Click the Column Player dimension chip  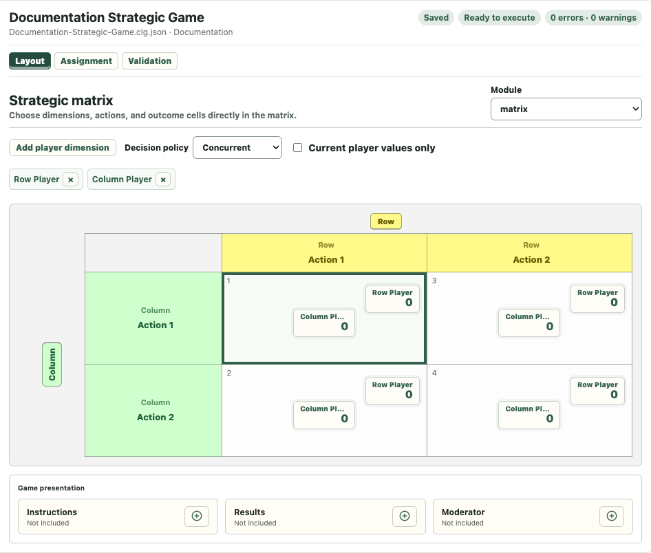(x=122, y=180)
